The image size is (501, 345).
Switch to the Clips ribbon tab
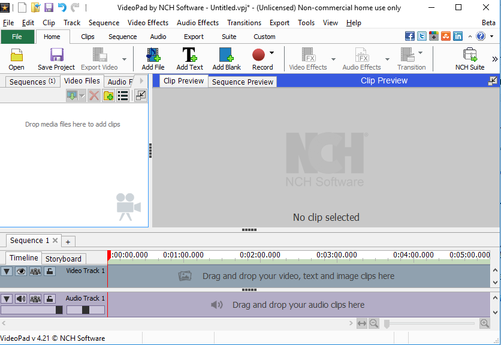[87, 37]
